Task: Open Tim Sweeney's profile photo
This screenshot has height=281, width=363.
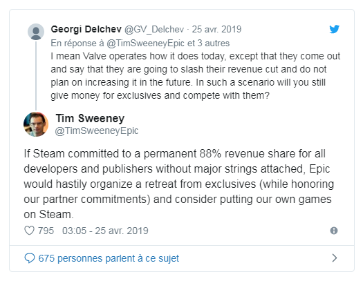Action: [x=36, y=124]
